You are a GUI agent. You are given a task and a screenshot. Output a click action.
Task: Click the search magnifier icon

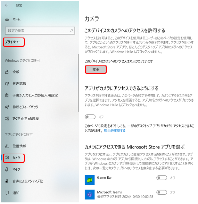click(x=71, y=30)
